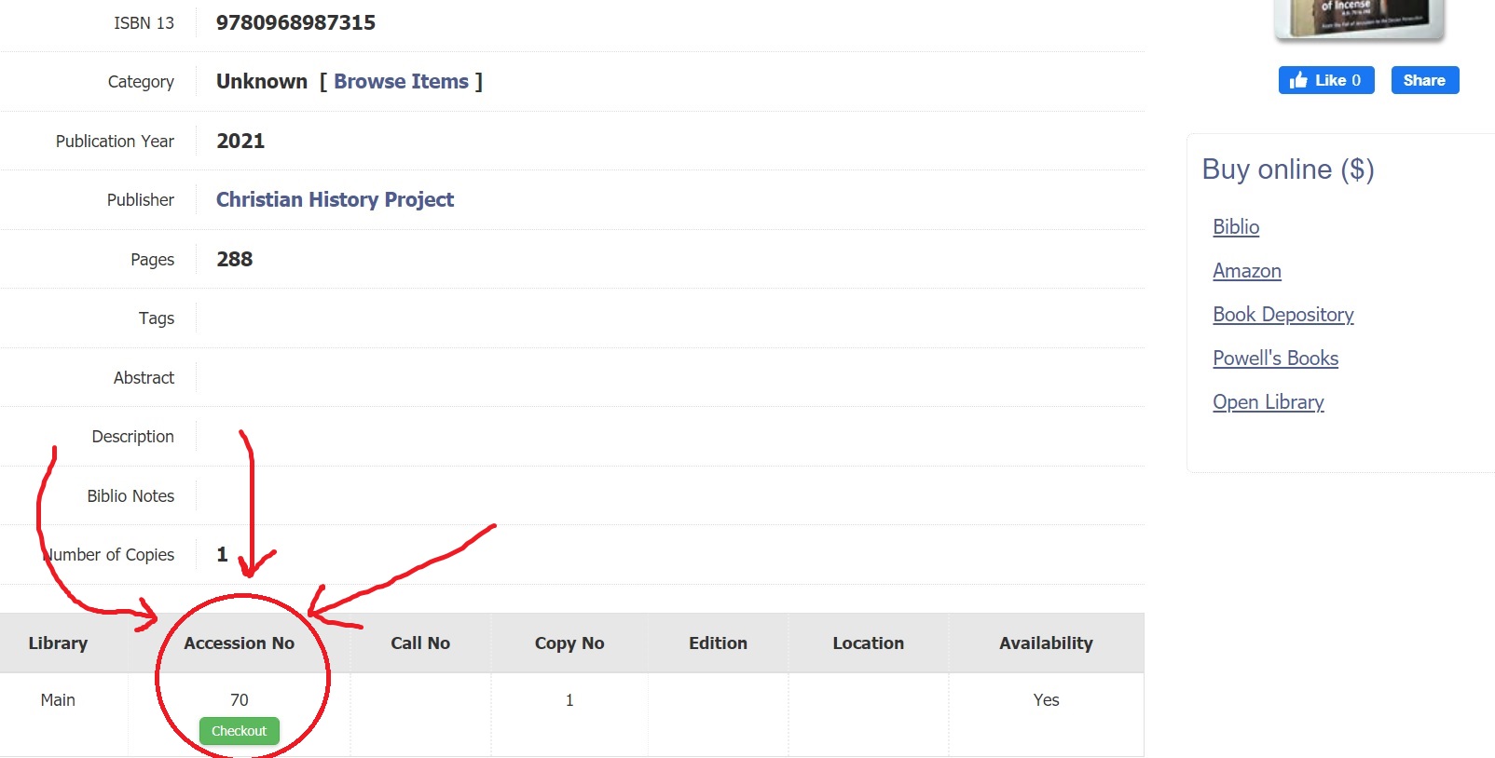Screen dimensions: 1495x758
Task: Click the Call No column header
Action: coord(420,643)
